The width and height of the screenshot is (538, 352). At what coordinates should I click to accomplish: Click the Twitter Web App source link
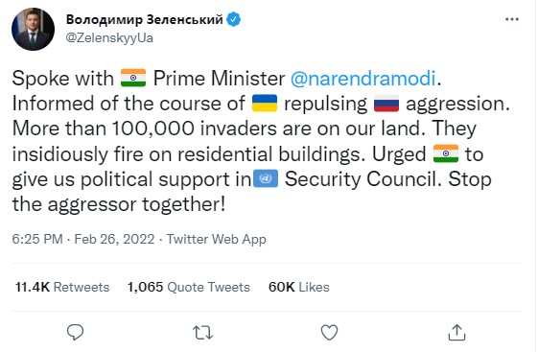pos(216,239)
